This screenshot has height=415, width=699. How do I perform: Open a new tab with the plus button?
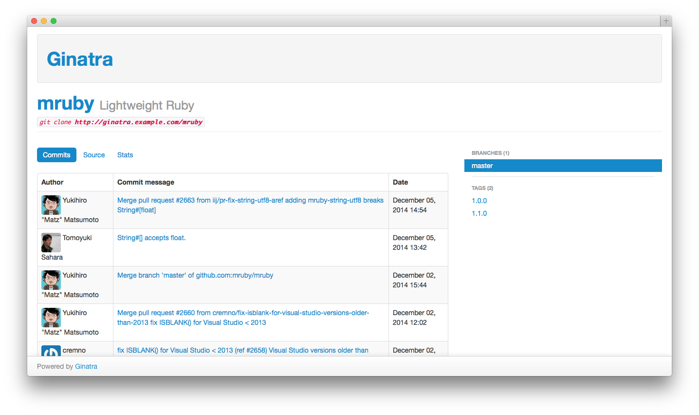click(x=666, y=21)
